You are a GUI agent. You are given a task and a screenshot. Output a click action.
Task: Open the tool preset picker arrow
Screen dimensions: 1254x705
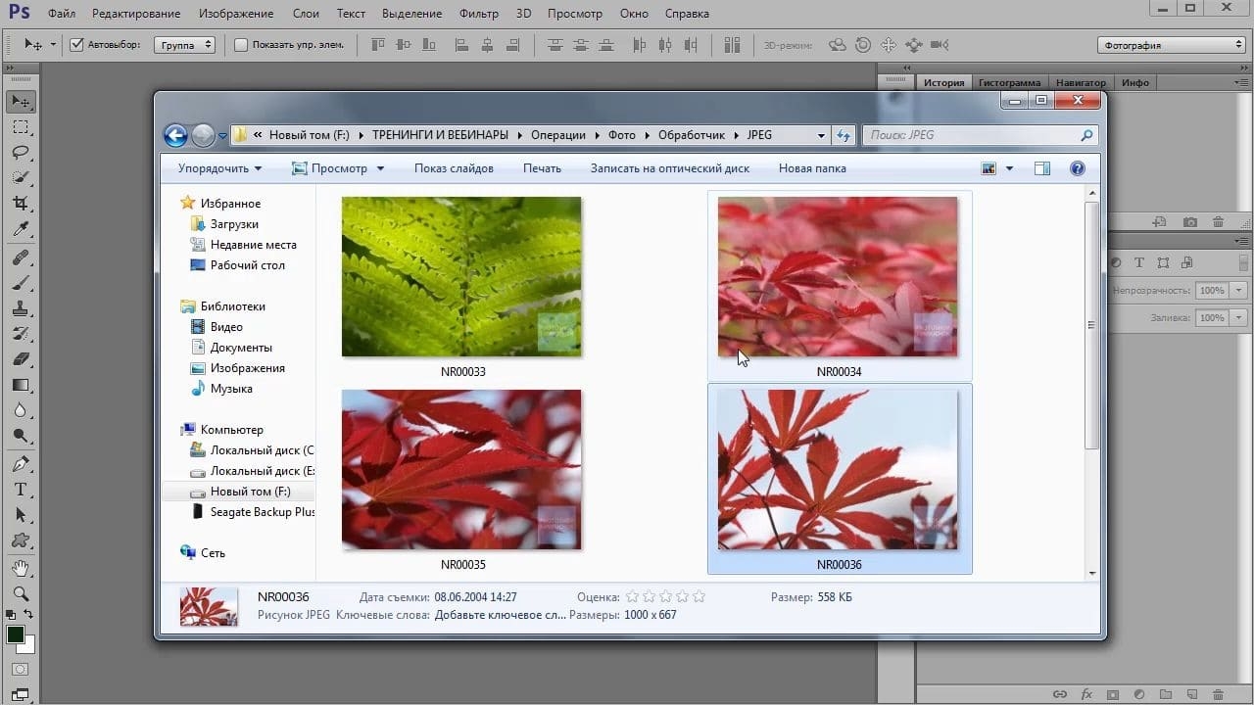(x=54, y=45)
